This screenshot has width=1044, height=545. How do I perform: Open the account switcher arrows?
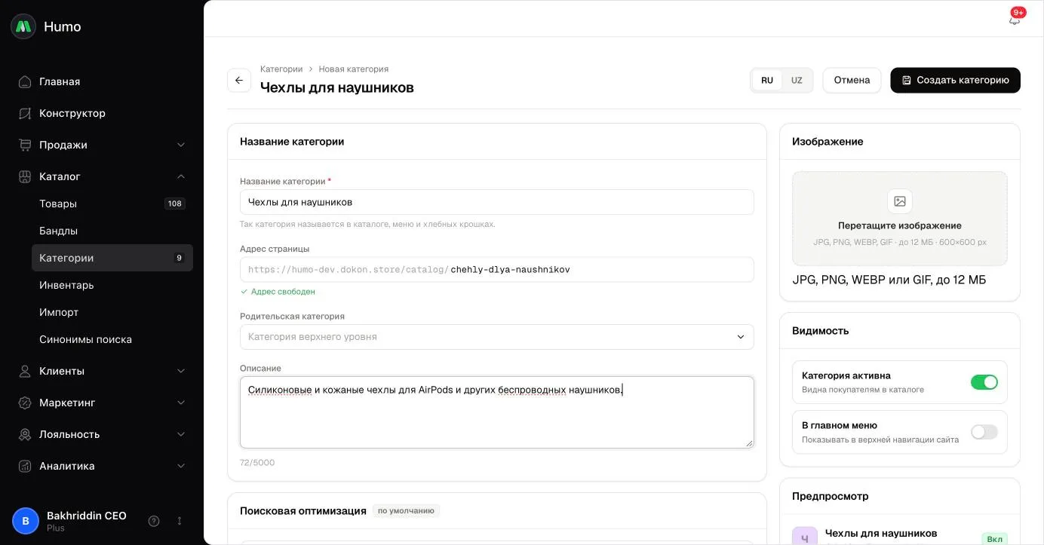pyautogui.click(x=180, y=521)
